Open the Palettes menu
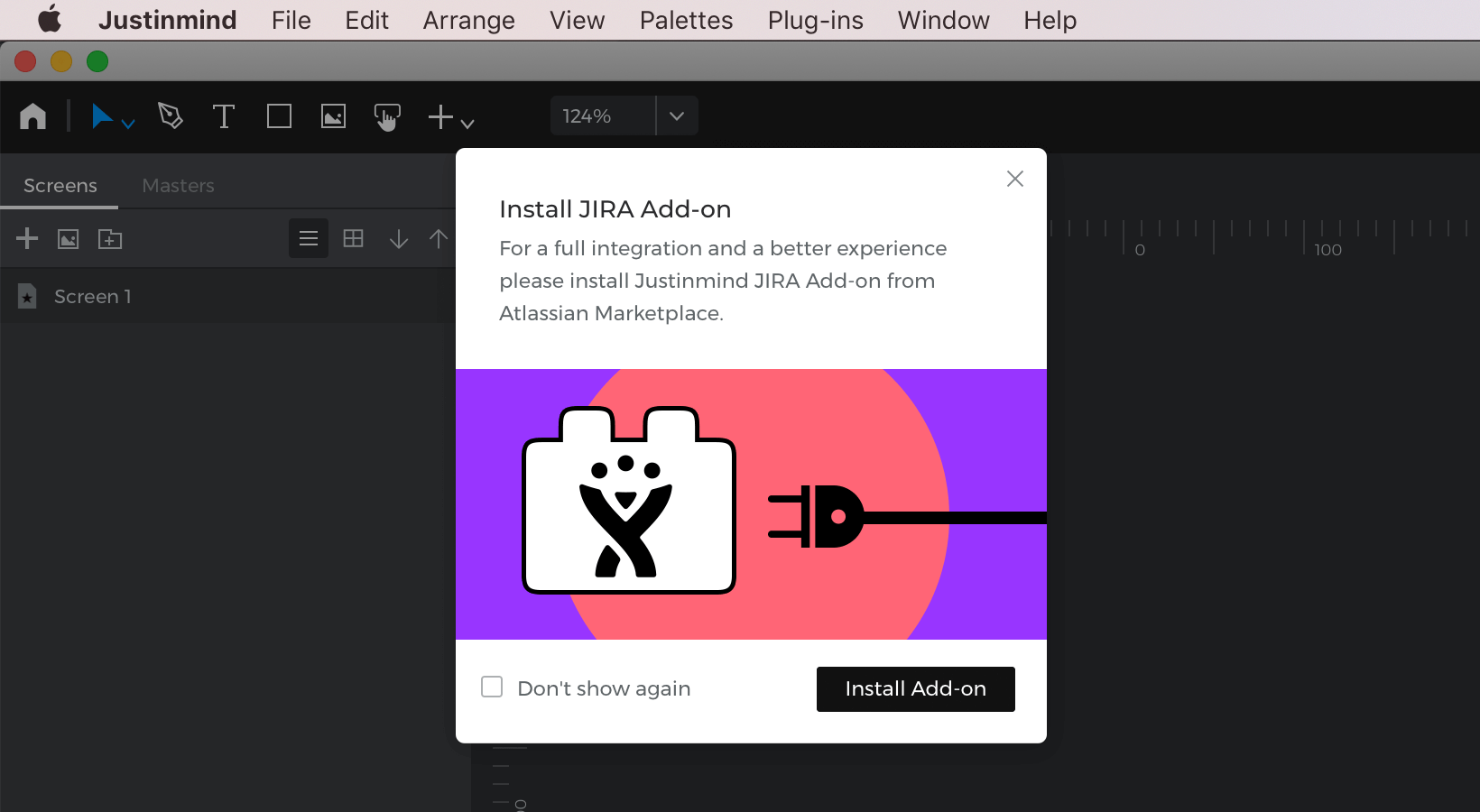 (x=686, y=20)
